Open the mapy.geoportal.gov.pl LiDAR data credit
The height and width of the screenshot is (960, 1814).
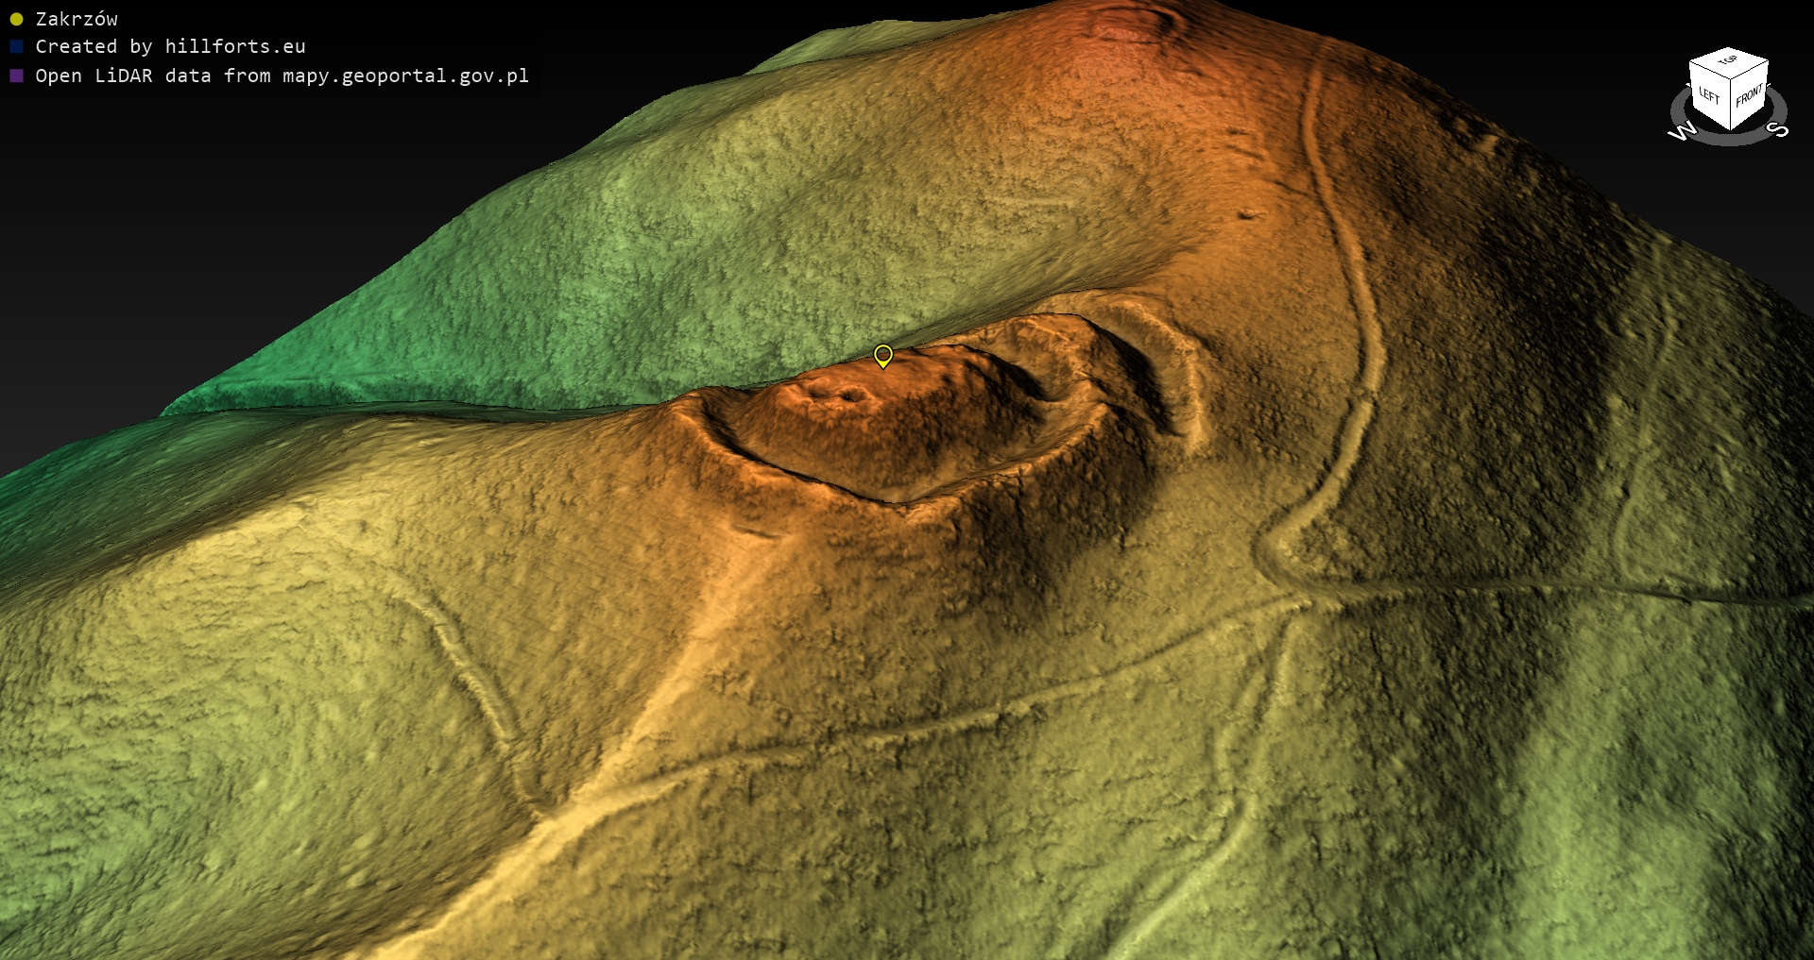pyautogui.click(x=282, y=76)
